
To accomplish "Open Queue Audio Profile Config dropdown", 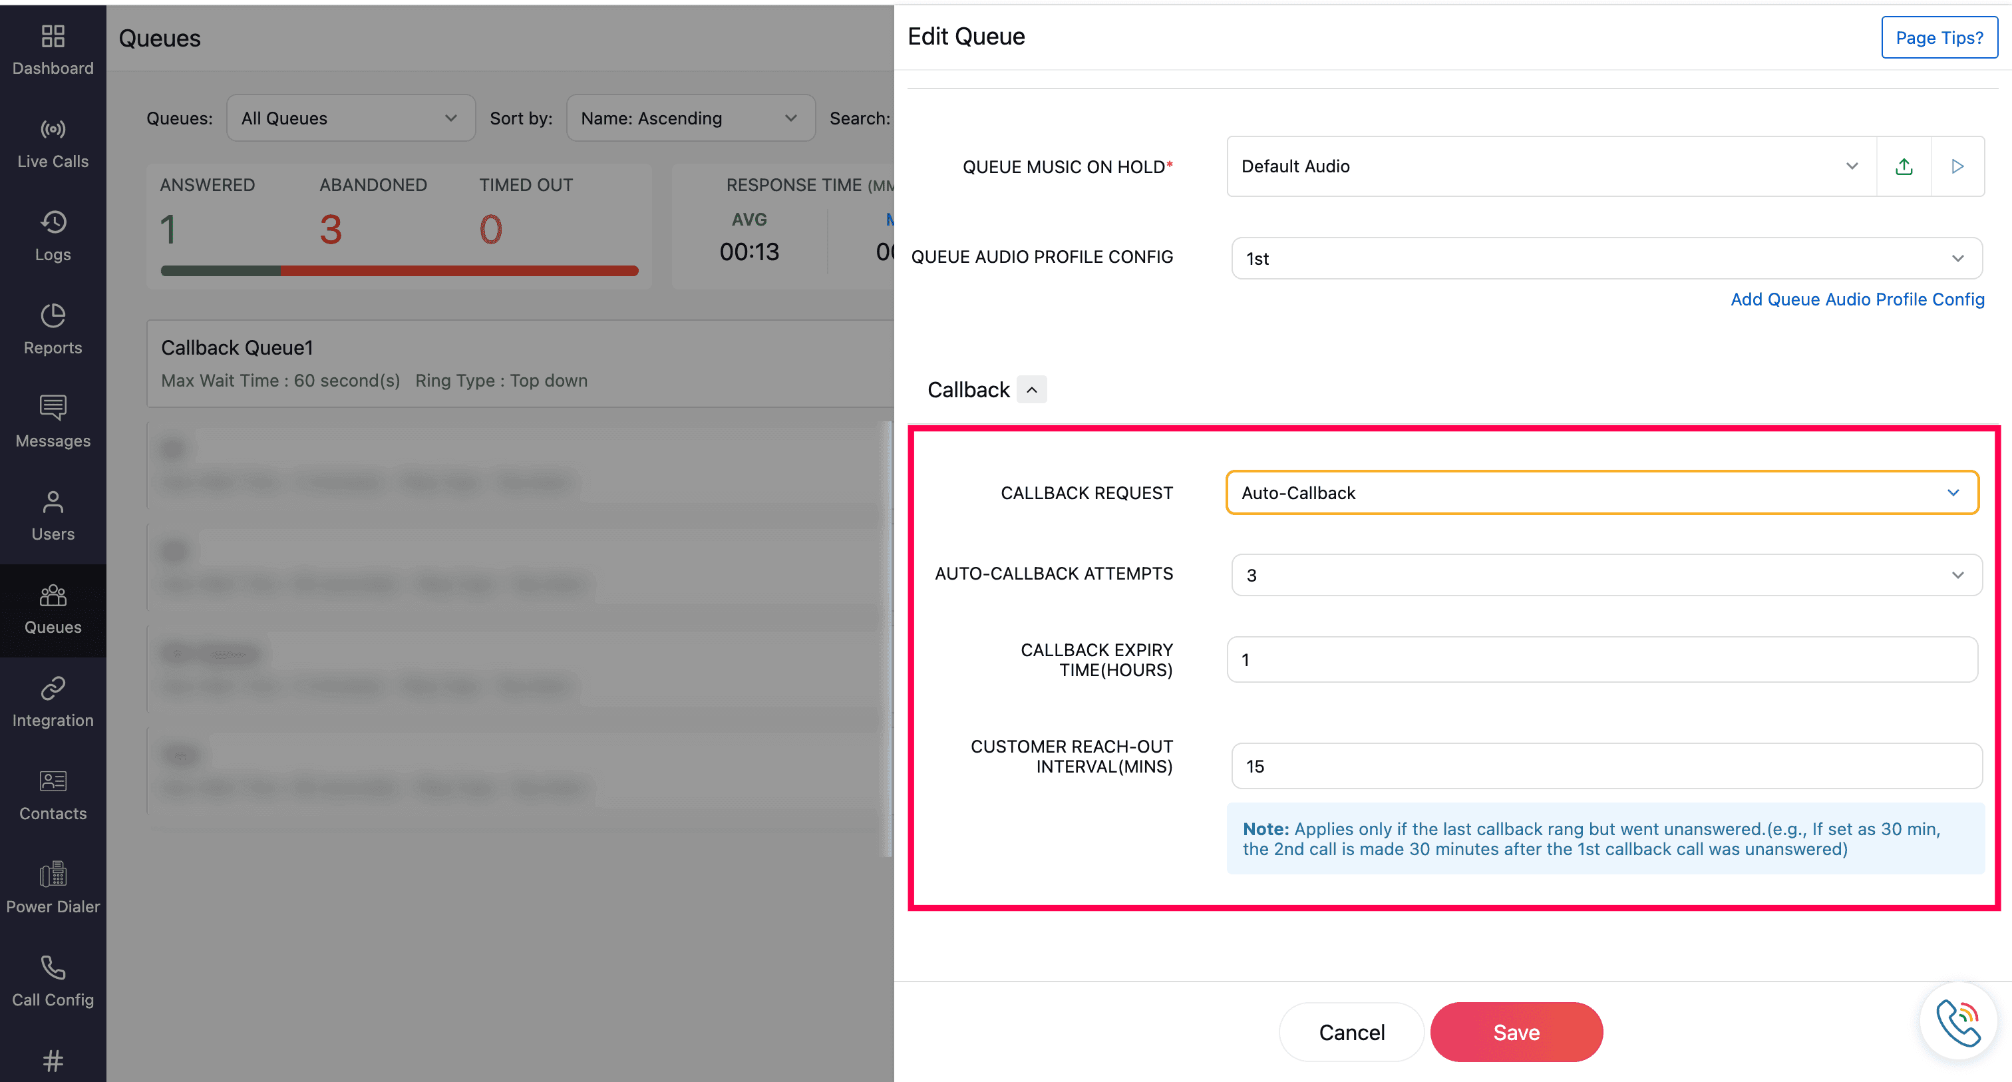I will click(x=1606, y=259).
